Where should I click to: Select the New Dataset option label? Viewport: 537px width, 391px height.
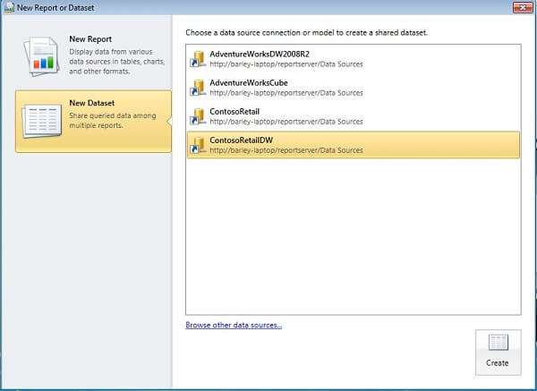92,103
